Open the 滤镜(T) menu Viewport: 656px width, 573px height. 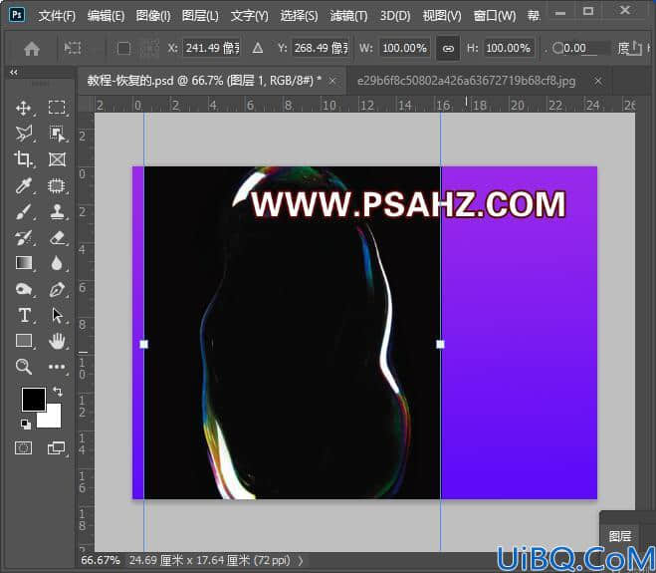pyautogui.click(x=348, y=16)
